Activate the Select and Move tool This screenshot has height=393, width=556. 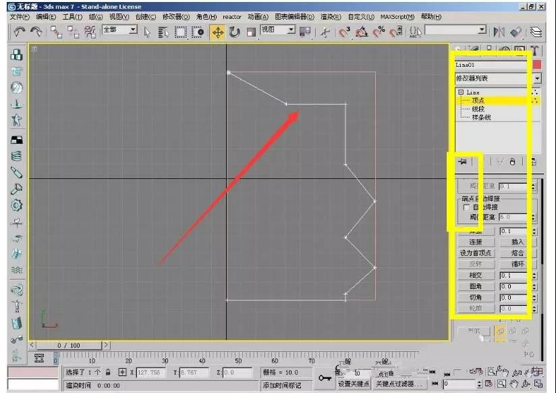(218, 32)
